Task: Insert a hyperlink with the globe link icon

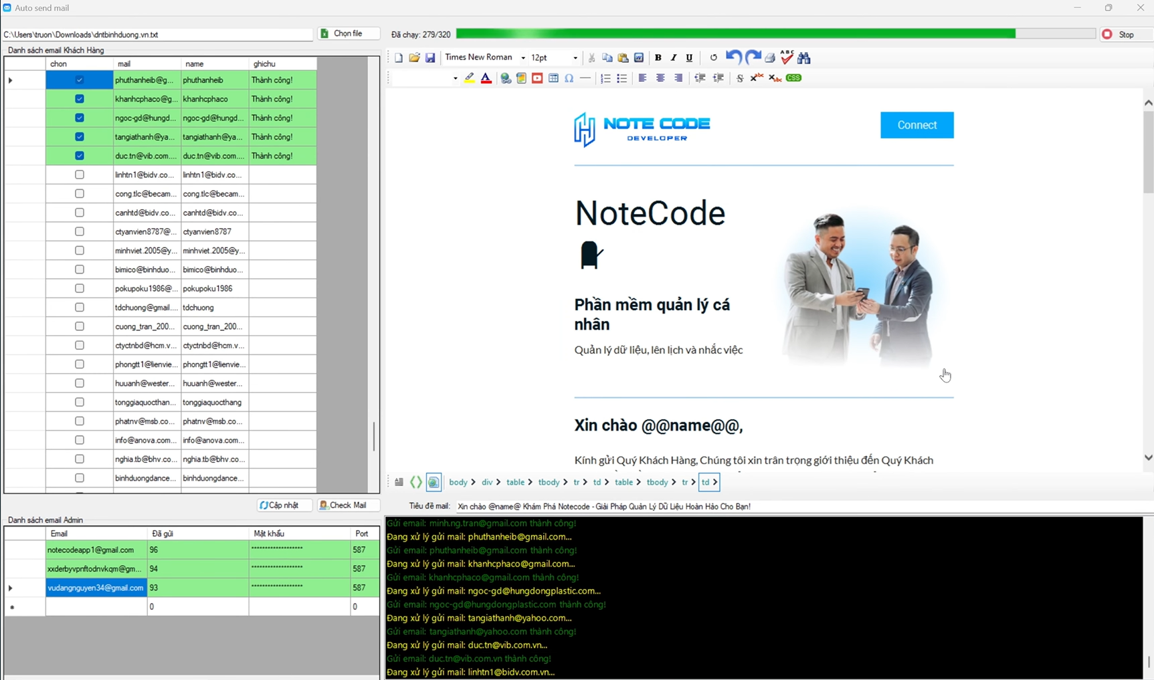Action: (x=506, y=78)
